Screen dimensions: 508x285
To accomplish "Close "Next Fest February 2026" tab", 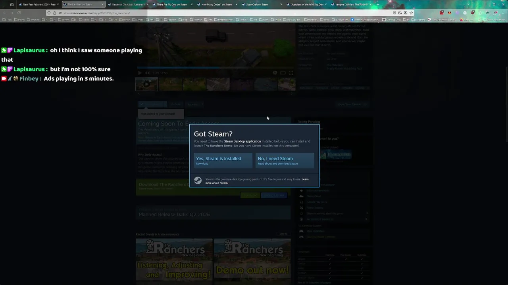I will point(58,4).
